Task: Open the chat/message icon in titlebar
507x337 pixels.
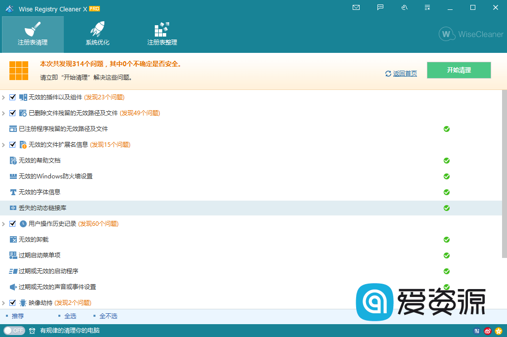Action: click(380, 7)
